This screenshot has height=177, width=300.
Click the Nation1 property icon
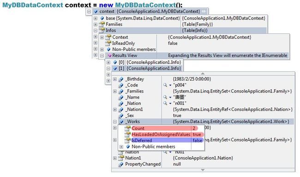click(121, 158)
